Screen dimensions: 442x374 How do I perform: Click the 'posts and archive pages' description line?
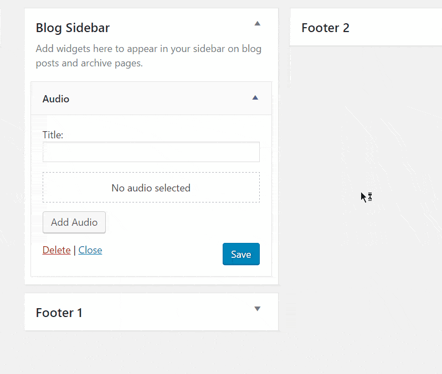pyautogui.click(x=89, y=63)
